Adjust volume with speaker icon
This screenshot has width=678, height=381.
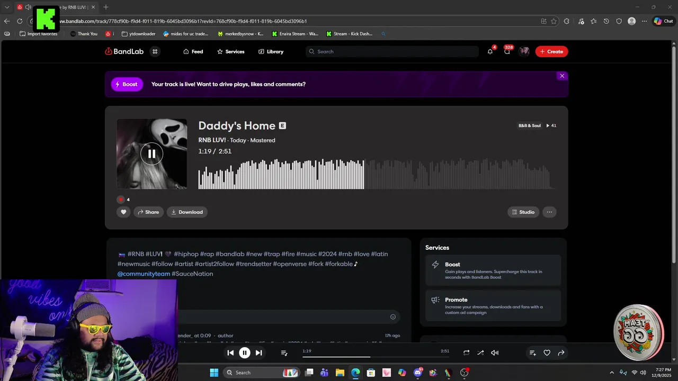tap(495, 352)
